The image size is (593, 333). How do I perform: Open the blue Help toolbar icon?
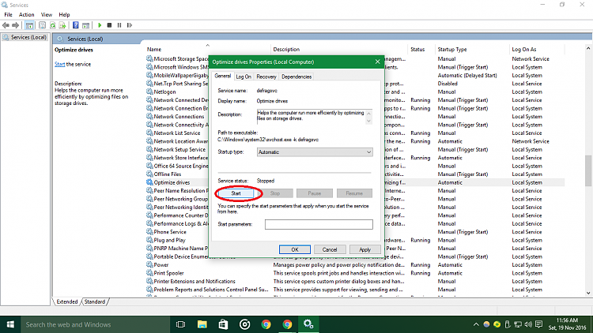pyautogui.click(x=76, y=25)
